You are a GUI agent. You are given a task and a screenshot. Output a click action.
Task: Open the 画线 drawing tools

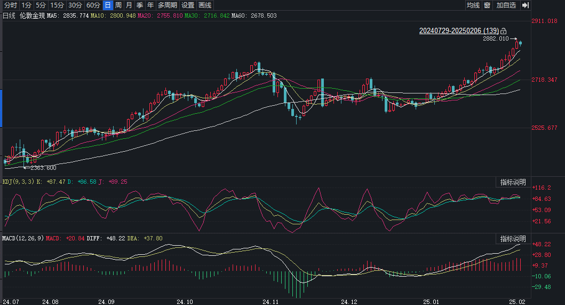click(x=205, y=5)
